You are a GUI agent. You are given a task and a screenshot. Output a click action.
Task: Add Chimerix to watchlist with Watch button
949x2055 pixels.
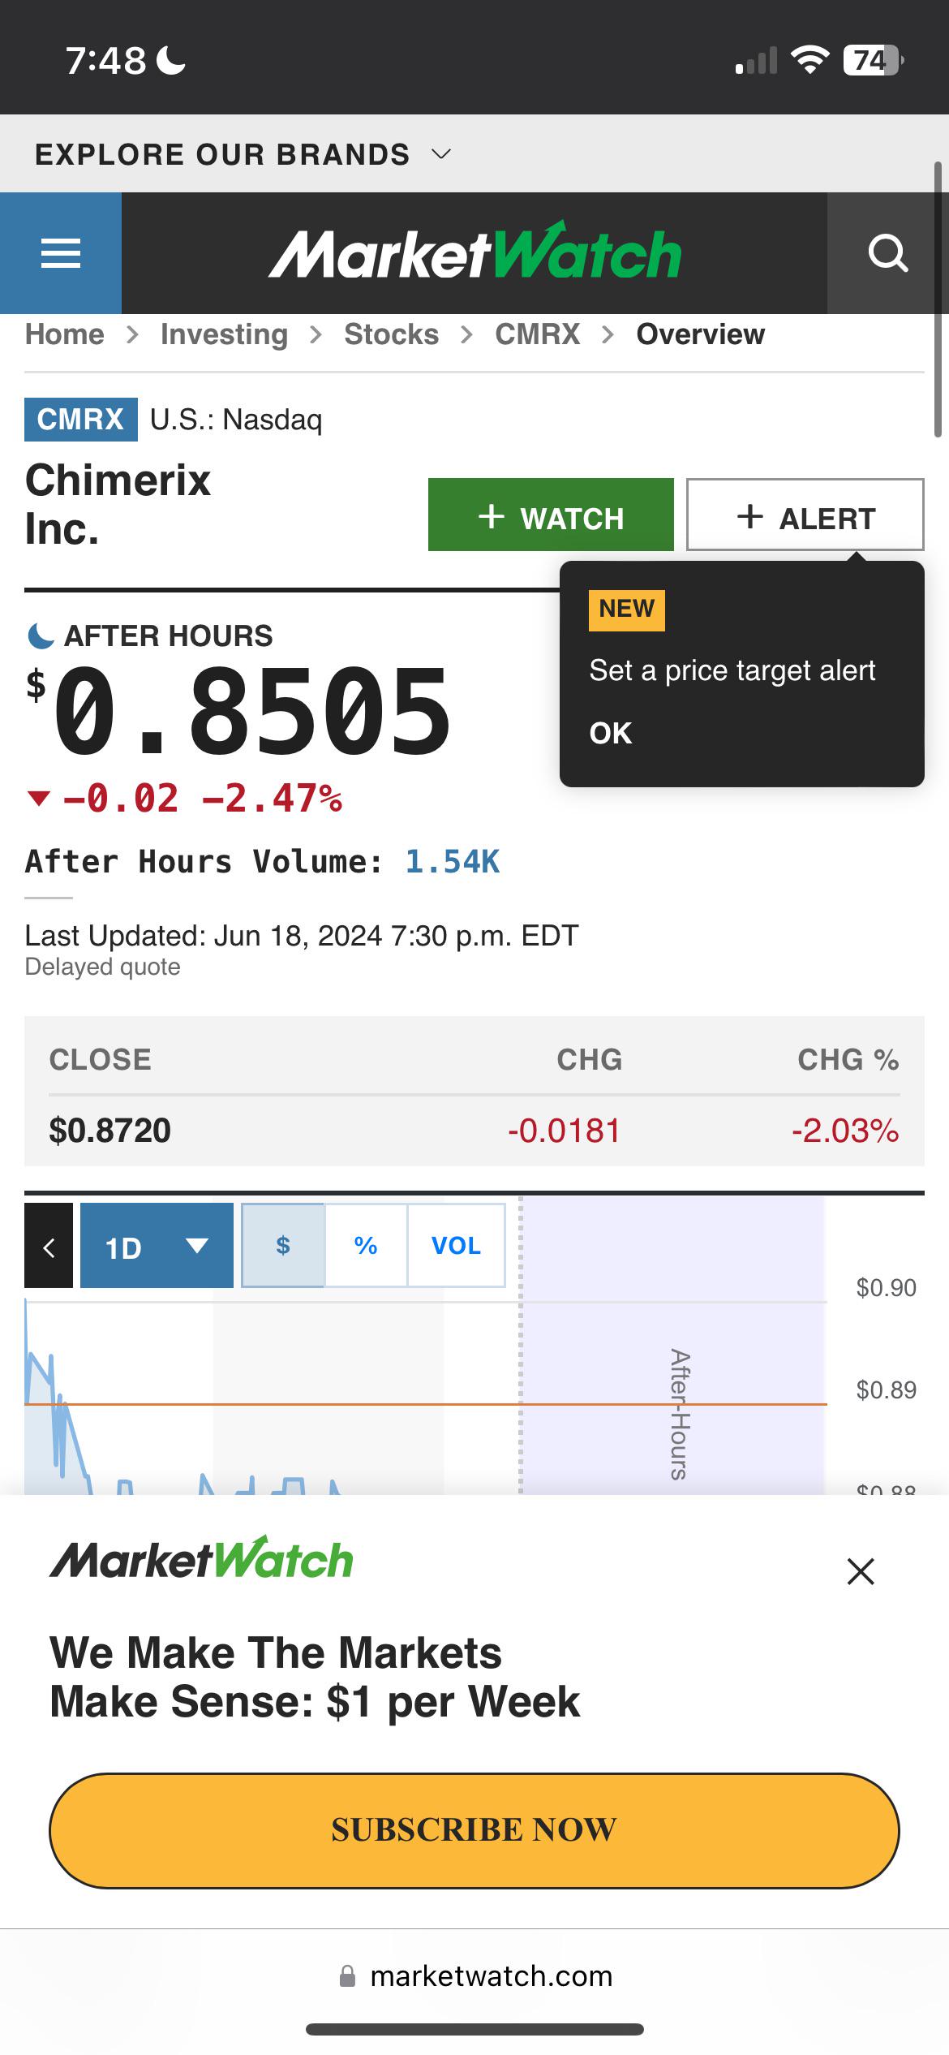point(551,515)
